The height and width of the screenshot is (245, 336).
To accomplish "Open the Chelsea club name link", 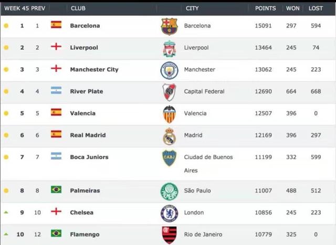I will pos(82,212).
